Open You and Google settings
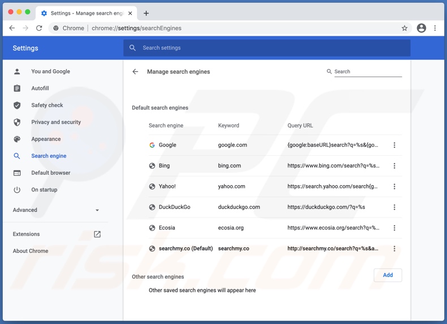Screen dimensions: 447x324 coord(50,71)
